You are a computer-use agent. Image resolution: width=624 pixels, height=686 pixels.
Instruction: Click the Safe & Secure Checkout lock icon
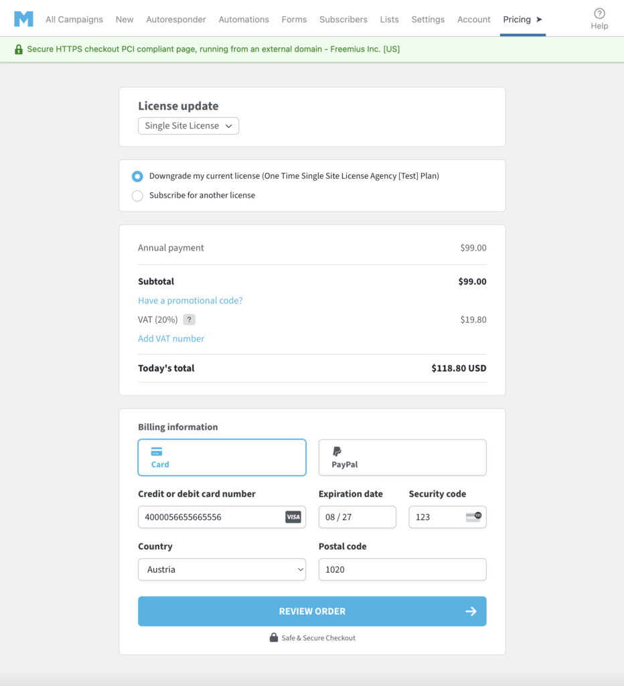273,638
